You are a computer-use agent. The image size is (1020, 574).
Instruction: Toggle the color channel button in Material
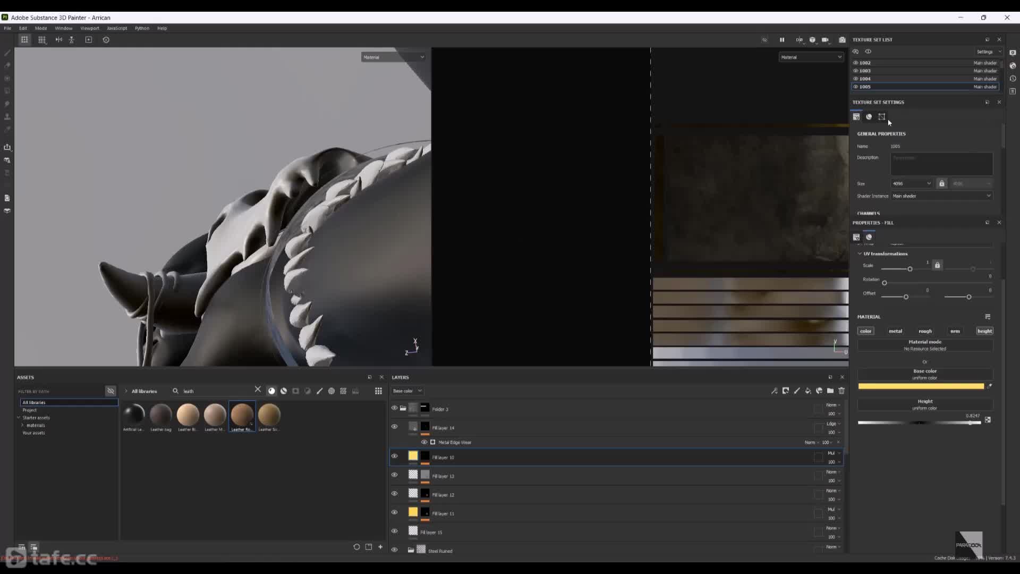866,331
